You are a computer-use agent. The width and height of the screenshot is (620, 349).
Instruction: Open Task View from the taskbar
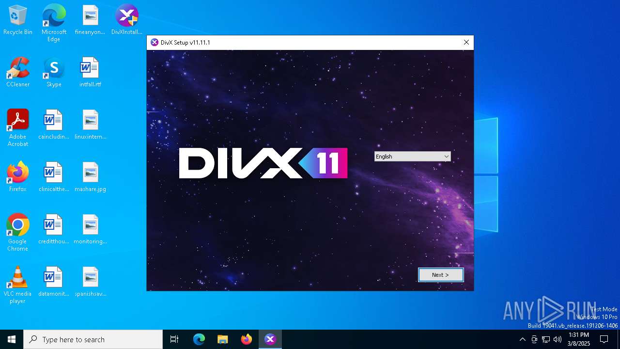pyautogui.click(x=174, y=339)
